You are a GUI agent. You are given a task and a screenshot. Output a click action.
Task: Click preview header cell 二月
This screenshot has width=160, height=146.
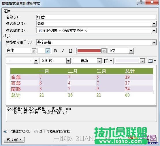pyautogui.click(x=73, y=71)
